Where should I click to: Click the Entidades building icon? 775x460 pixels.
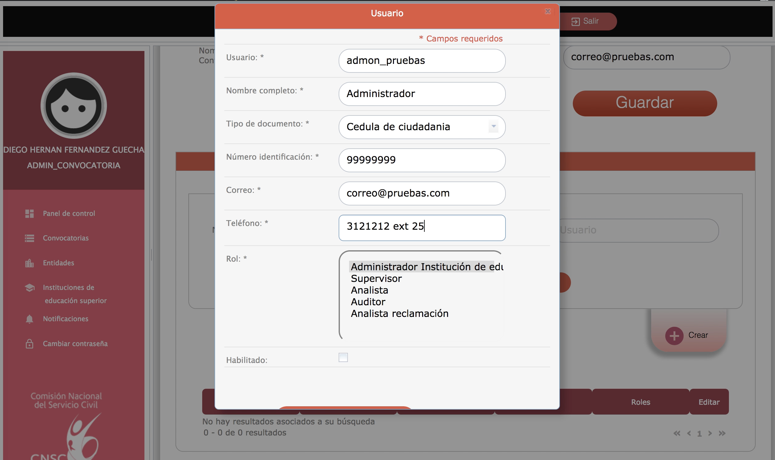click(30, 263)
